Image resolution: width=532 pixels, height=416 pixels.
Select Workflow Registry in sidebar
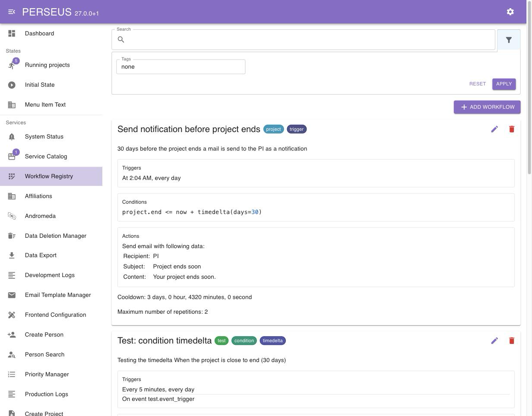click(x=51, y=176)
